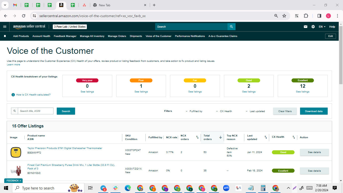Click the site information icon in address bar
The height and width of the screenshot is (193, 343).
click(34, 16)
